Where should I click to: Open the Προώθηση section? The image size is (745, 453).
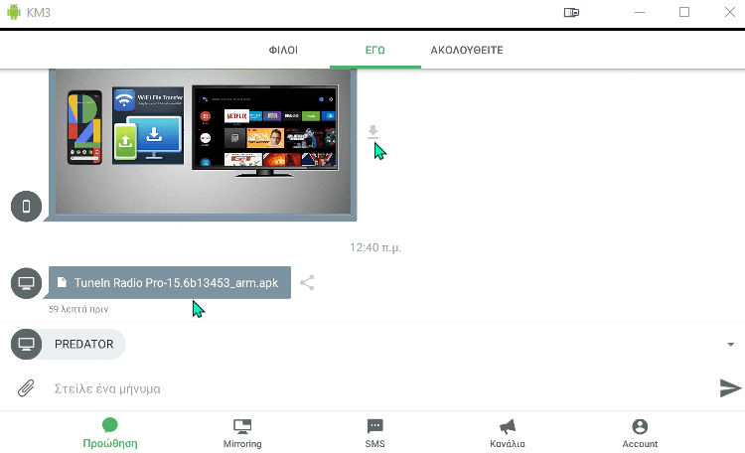109,433
